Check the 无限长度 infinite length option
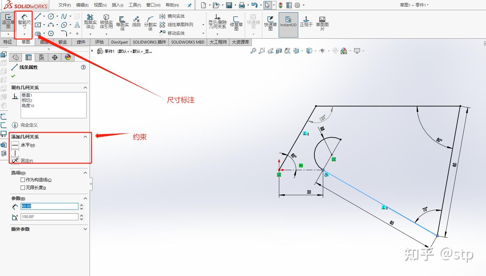The width and height of the screenshot is (486, 276). (23, 187)
